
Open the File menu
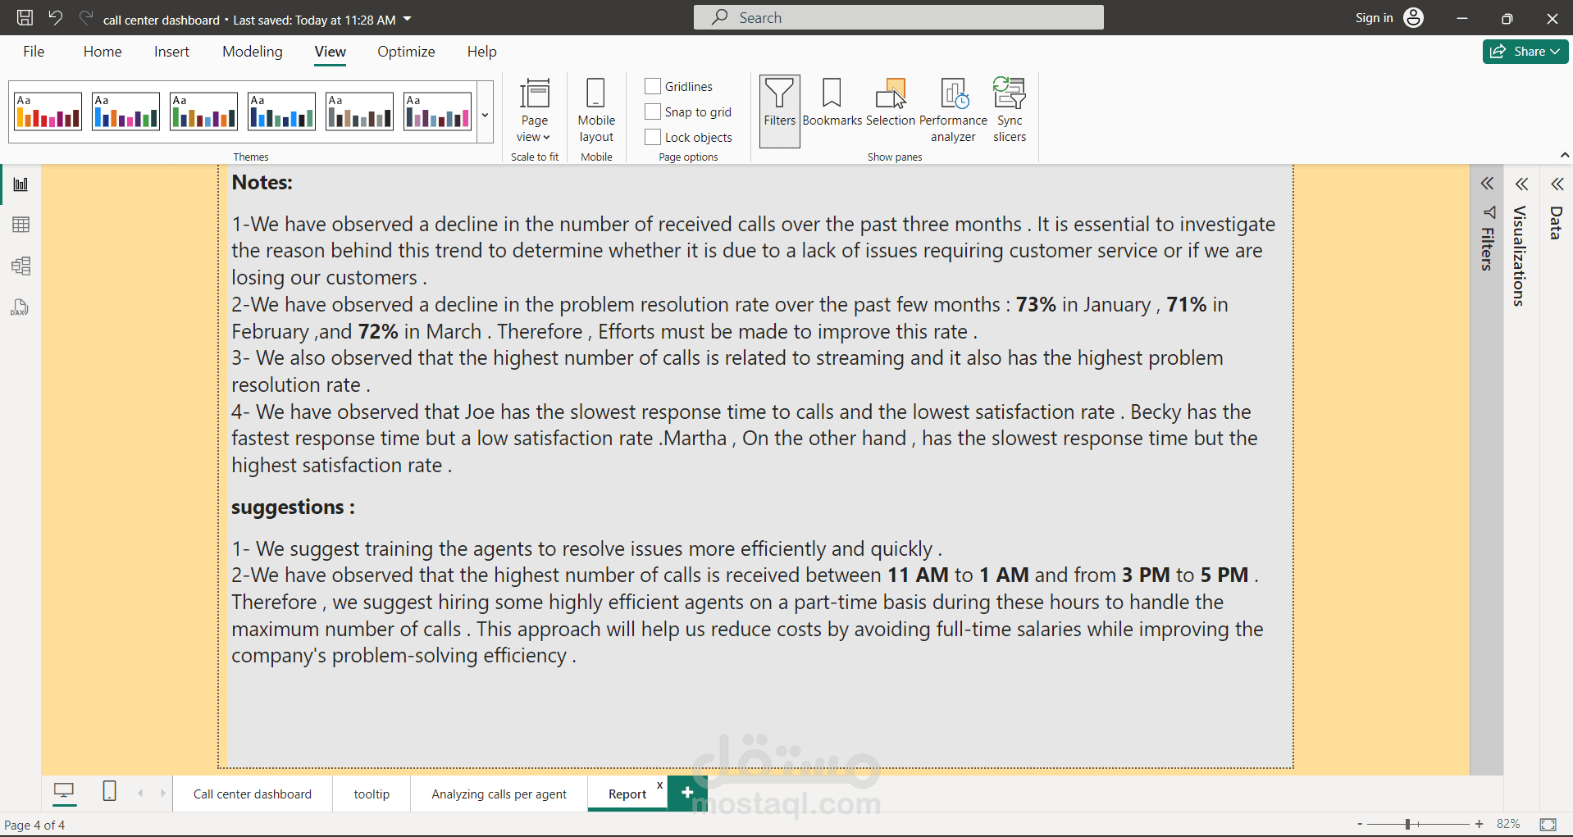click(34, 52)
